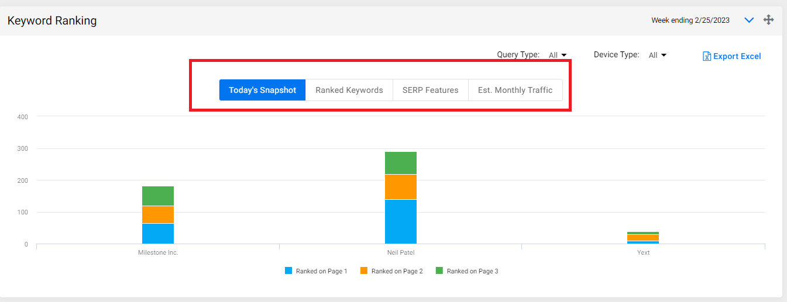Click the Yext stacked bar
The width and height of the screenshot is (787, 302).
pyautogui.click(x=643, y=238)
